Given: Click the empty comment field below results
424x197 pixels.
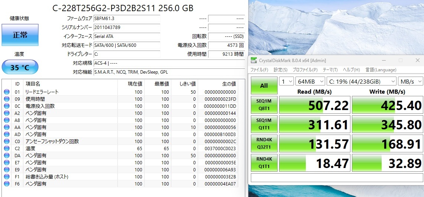Looking at the screenshot, I should pos(337,178).
